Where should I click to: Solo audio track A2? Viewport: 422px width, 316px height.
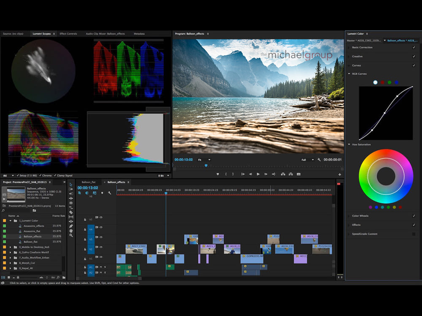(x=105, y=273)
